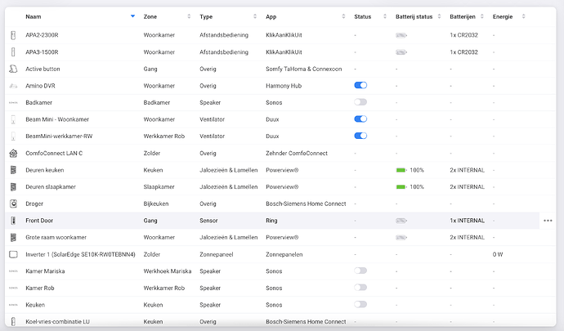Click the Batterij status header label
564x331 pixels.
414,16
